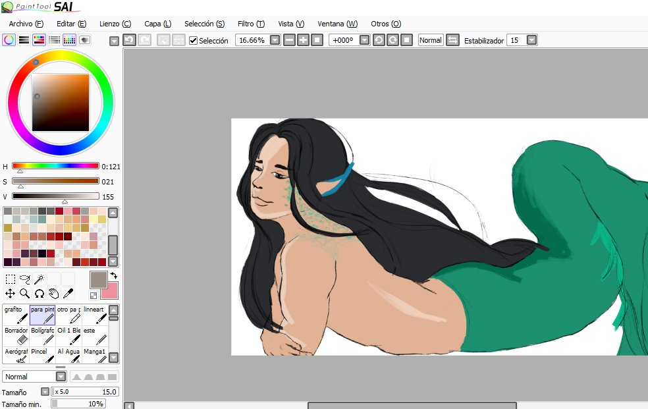Select the move tool
Screen dimensions: 648x409
11,294
